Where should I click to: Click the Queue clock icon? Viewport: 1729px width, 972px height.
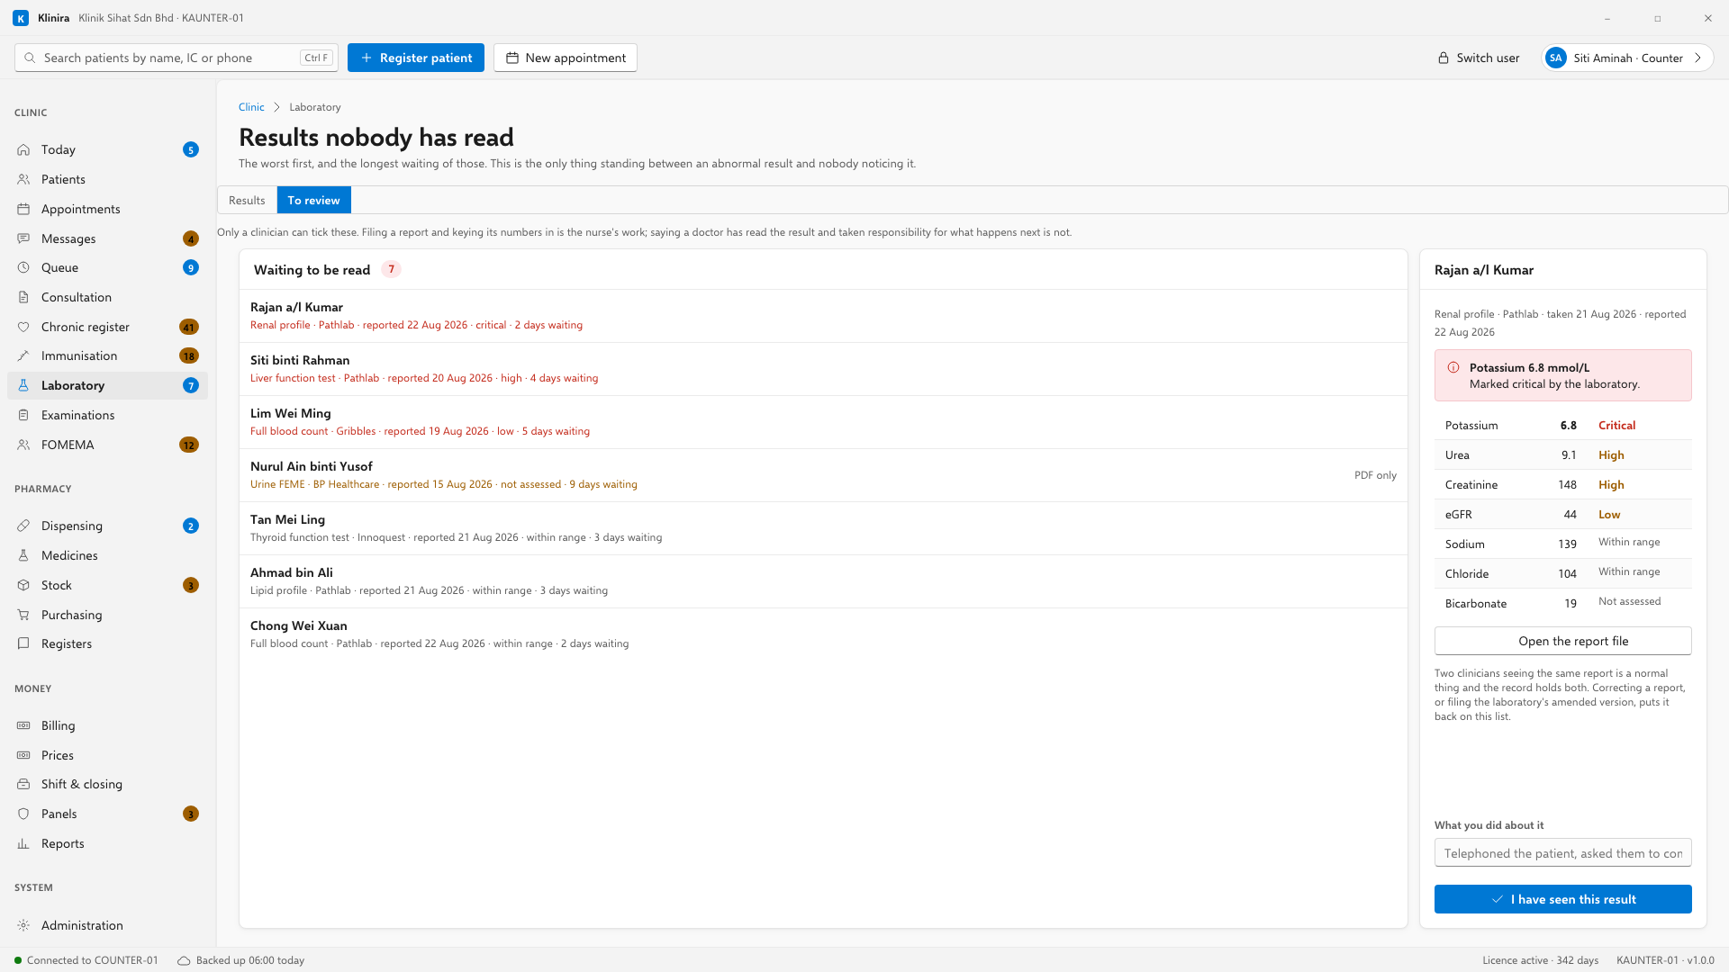23,267
